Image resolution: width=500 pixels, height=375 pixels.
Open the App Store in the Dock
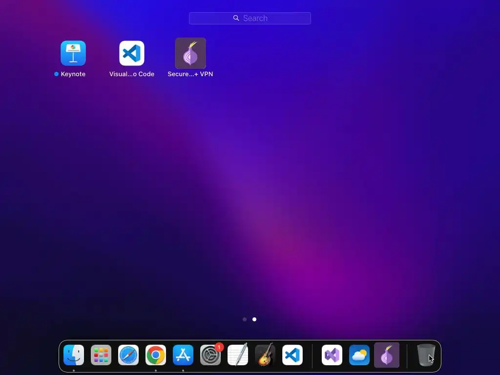183,355
